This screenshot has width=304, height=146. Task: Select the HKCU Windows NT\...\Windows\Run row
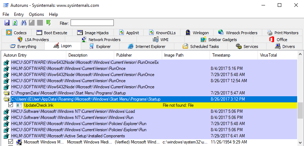pos(154,118)
